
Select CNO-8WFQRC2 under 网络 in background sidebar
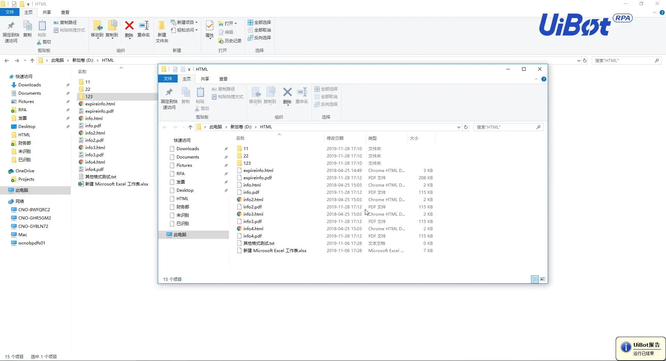coord(34,210)
